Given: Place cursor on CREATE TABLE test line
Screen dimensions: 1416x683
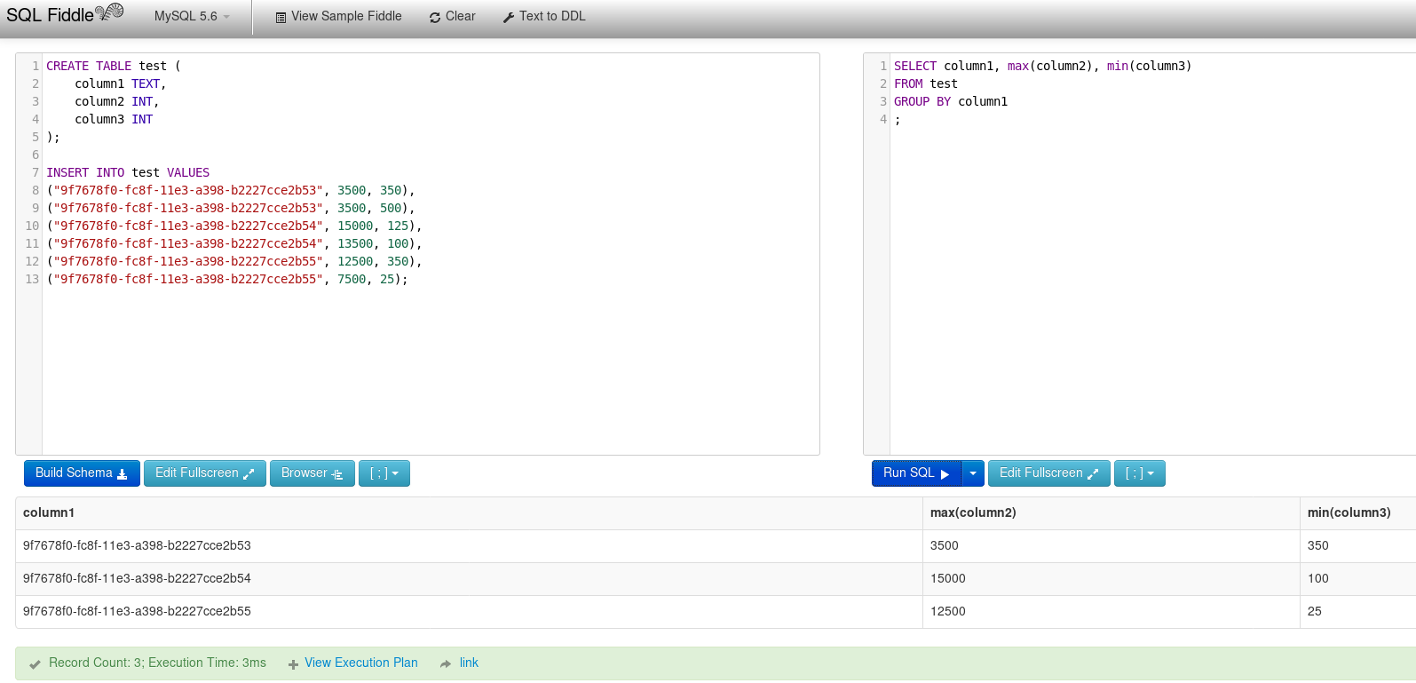Looking at the screenshot, I should point(114,66).
